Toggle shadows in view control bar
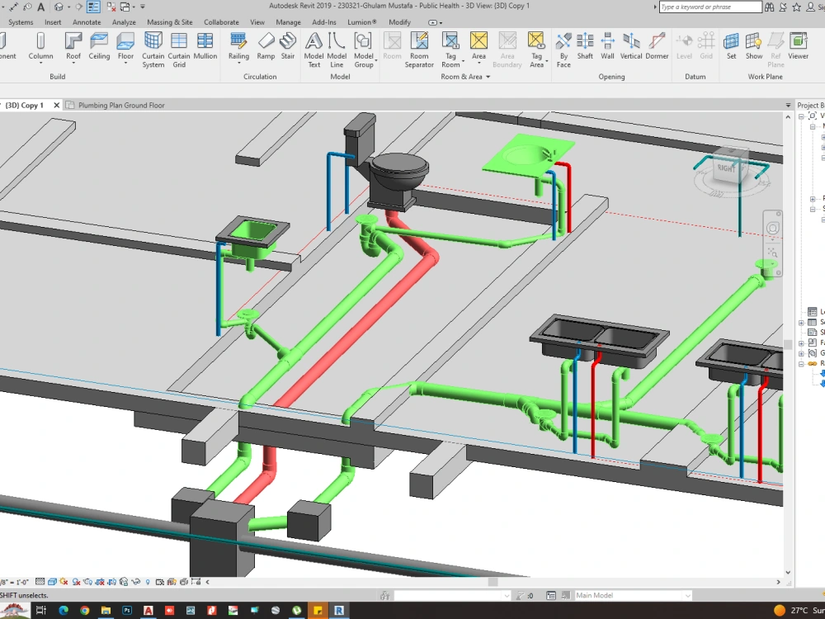Image resolution: width=825 pixels, height=619 pixels. [76, 582]
